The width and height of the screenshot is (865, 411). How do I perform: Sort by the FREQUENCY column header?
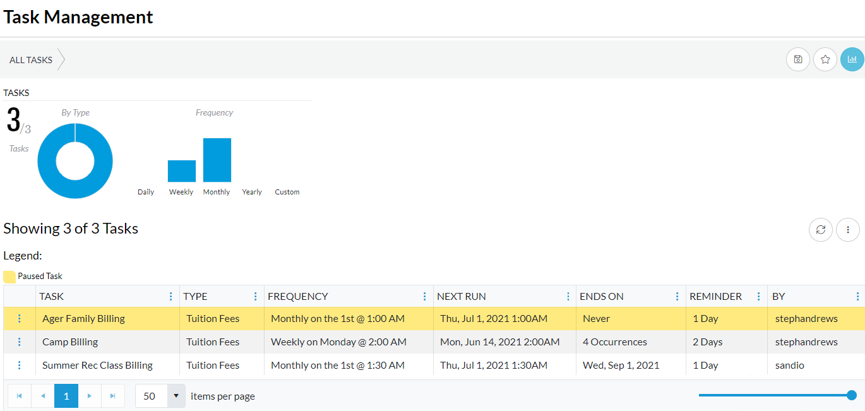pos(298,296)
